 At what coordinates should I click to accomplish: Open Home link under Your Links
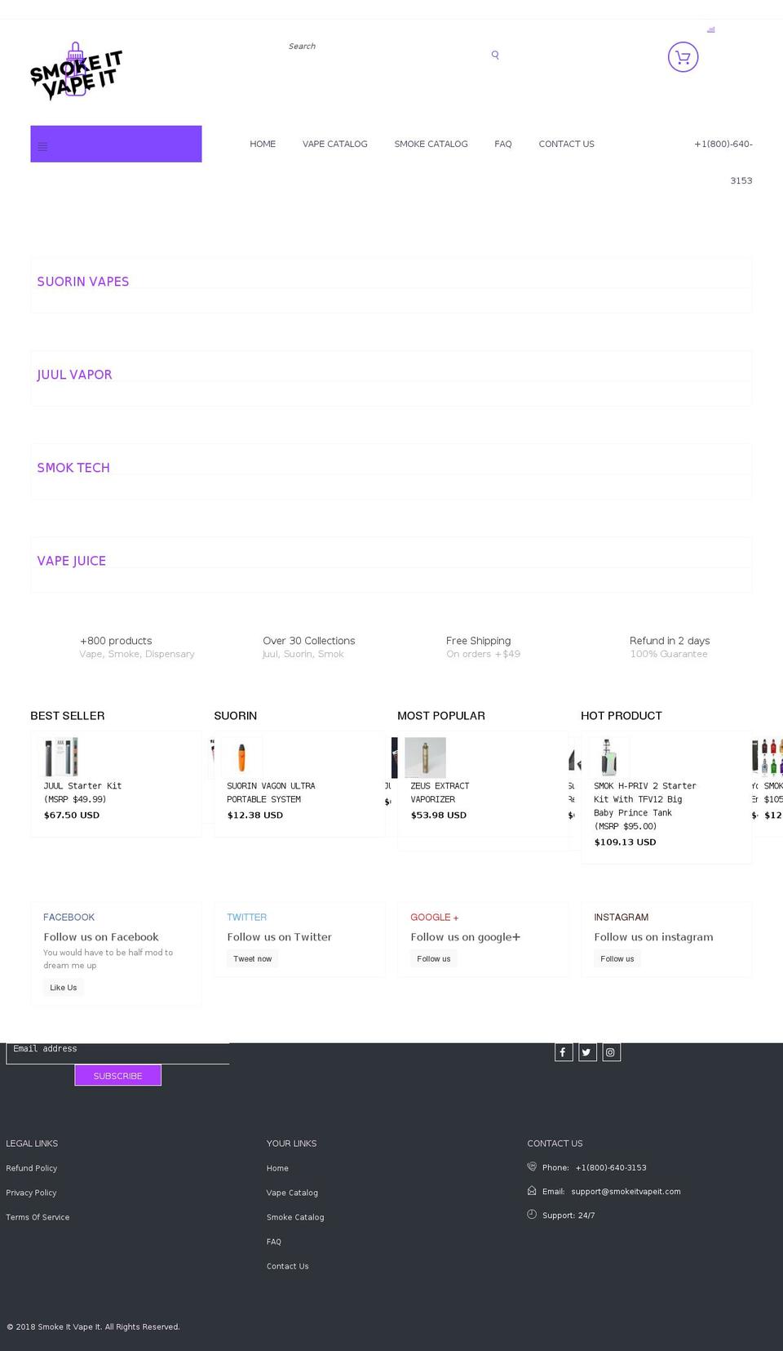(277, 1168)
